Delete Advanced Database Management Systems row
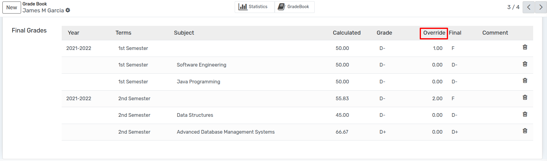 (x=525, y=131)
